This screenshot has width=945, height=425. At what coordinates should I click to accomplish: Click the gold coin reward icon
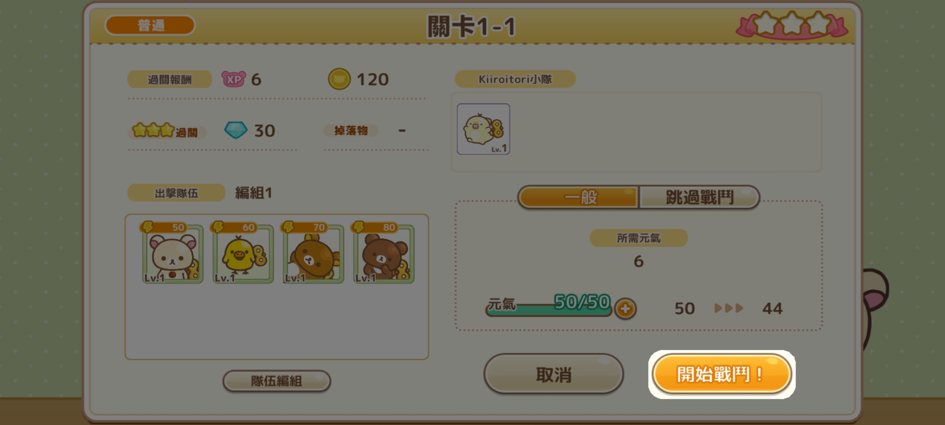pos(339,79)
